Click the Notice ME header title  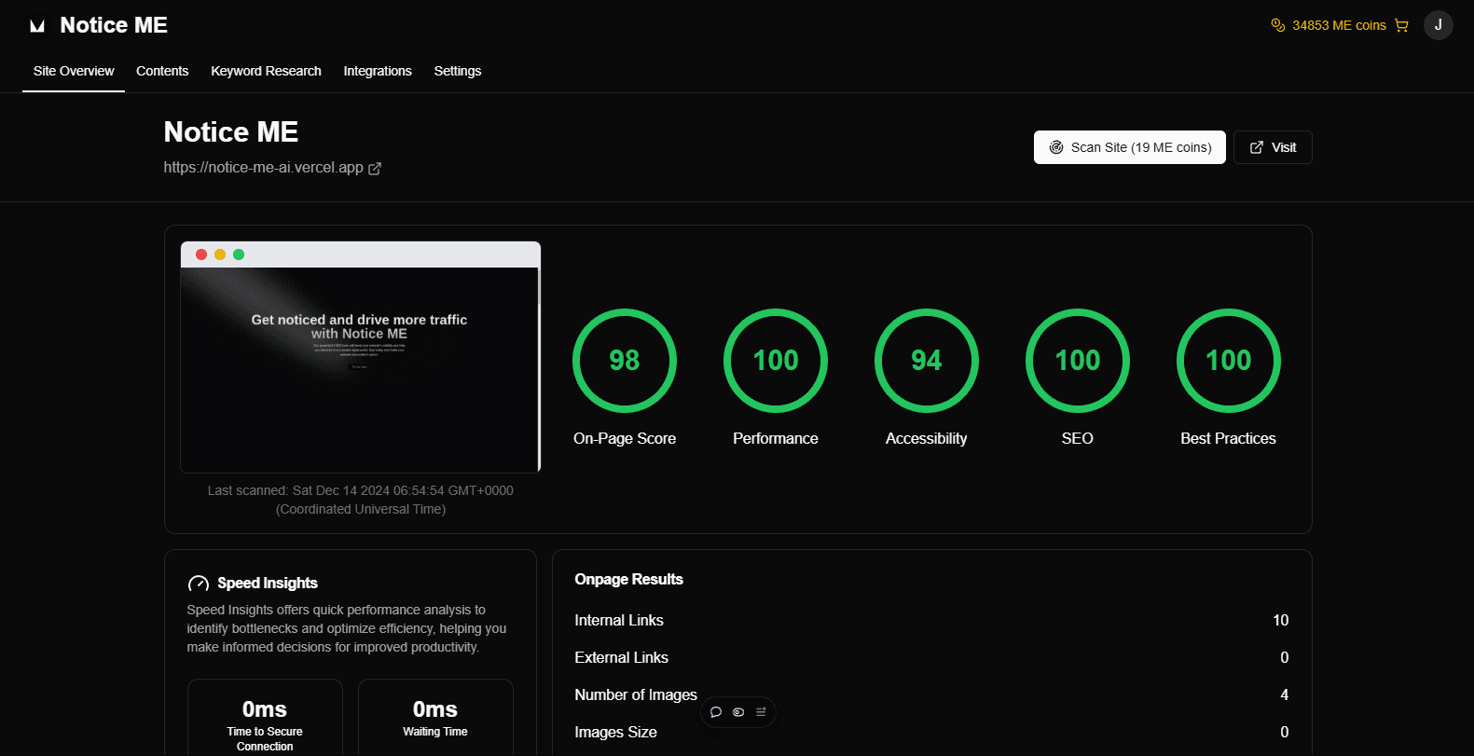tap(114, 25)
